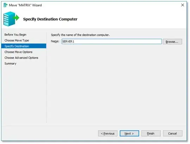Click the large server move icon in header
This screenshot has width=190, height=144.
[x=11, y=19]
